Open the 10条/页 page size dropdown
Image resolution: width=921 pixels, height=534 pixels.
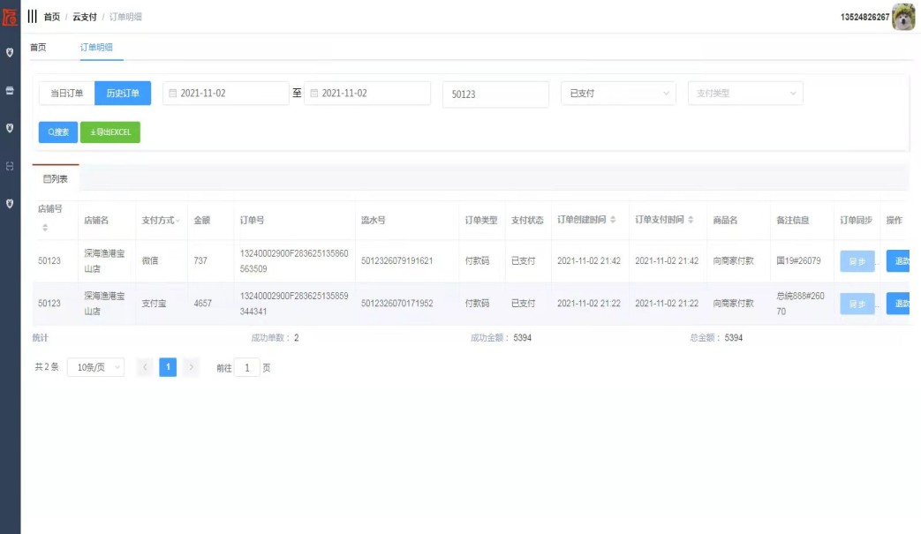tap(95, 367)
